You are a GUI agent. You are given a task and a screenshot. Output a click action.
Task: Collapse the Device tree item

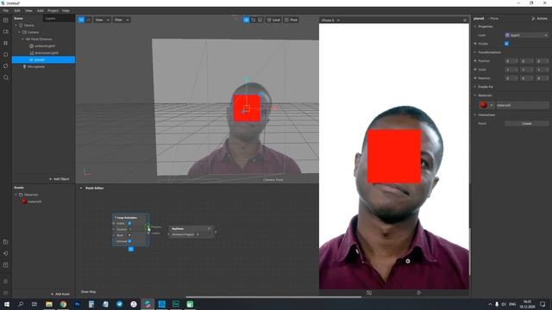tap(16, 25)
